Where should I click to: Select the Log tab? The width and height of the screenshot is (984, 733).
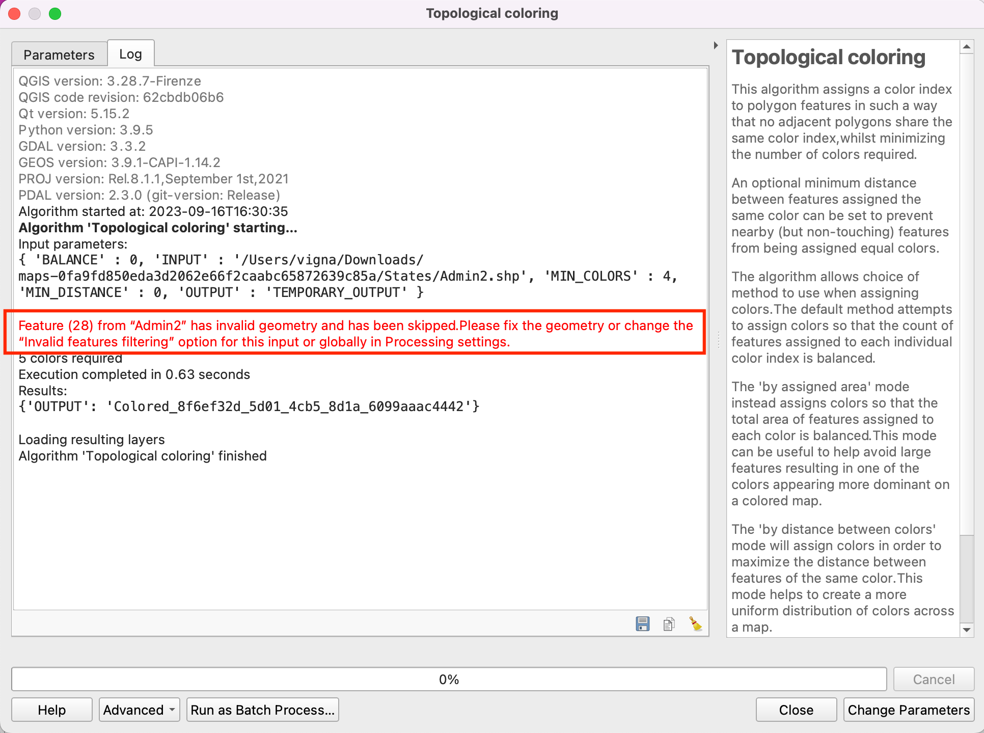pyautogui.click(x=130, y=54)
